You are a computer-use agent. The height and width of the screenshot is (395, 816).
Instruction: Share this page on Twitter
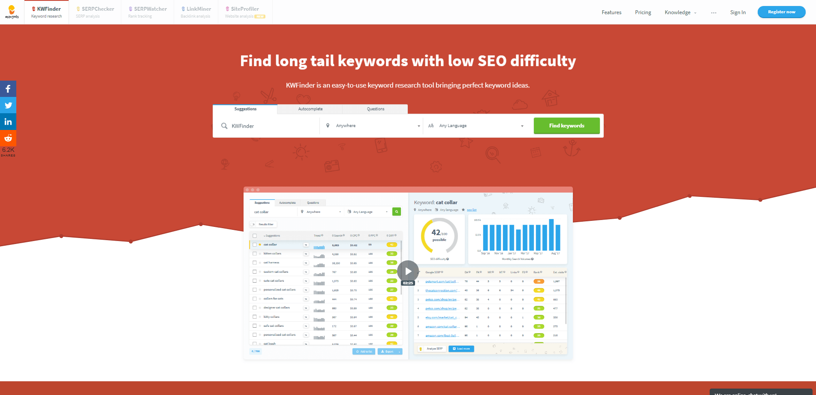(x=8, y=105)
